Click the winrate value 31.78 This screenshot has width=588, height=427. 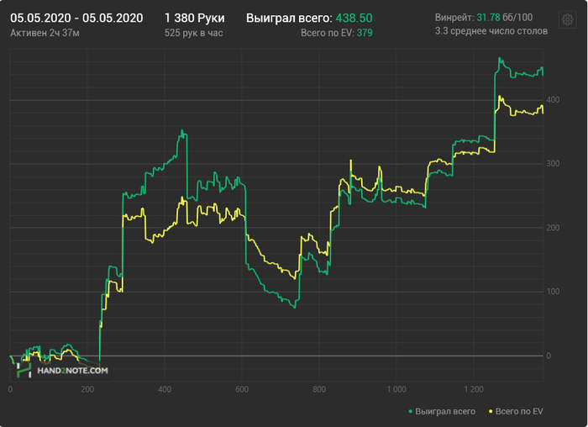(x=488, y=18)
